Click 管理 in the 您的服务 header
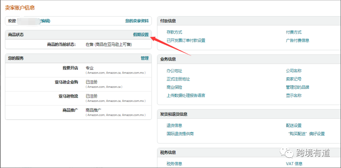This screenshot has width=341, height=168. (145, 58)
